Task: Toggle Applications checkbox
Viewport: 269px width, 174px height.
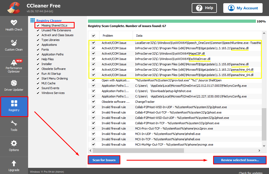Action: (x=38, y=45)
